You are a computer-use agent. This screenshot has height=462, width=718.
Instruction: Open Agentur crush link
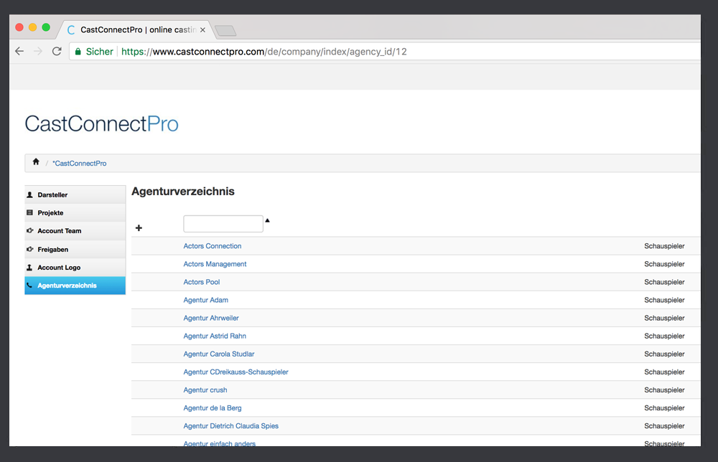tap(205, 390)
